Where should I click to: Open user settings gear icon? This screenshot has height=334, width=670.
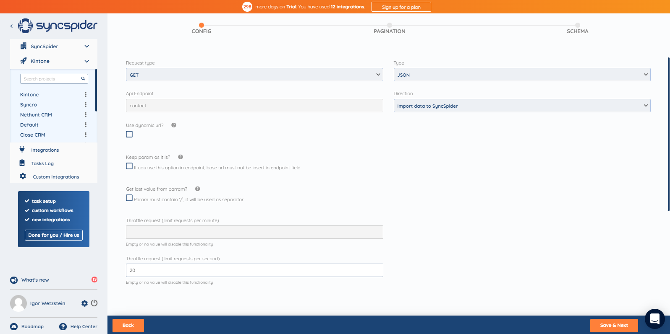click(x=84, y=303)
